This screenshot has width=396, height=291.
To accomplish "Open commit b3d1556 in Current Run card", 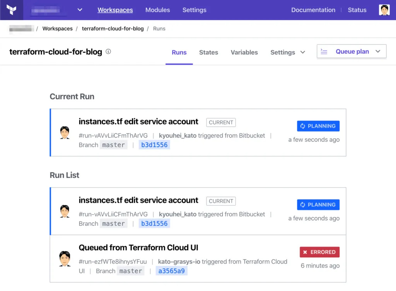I will point(154,145).
